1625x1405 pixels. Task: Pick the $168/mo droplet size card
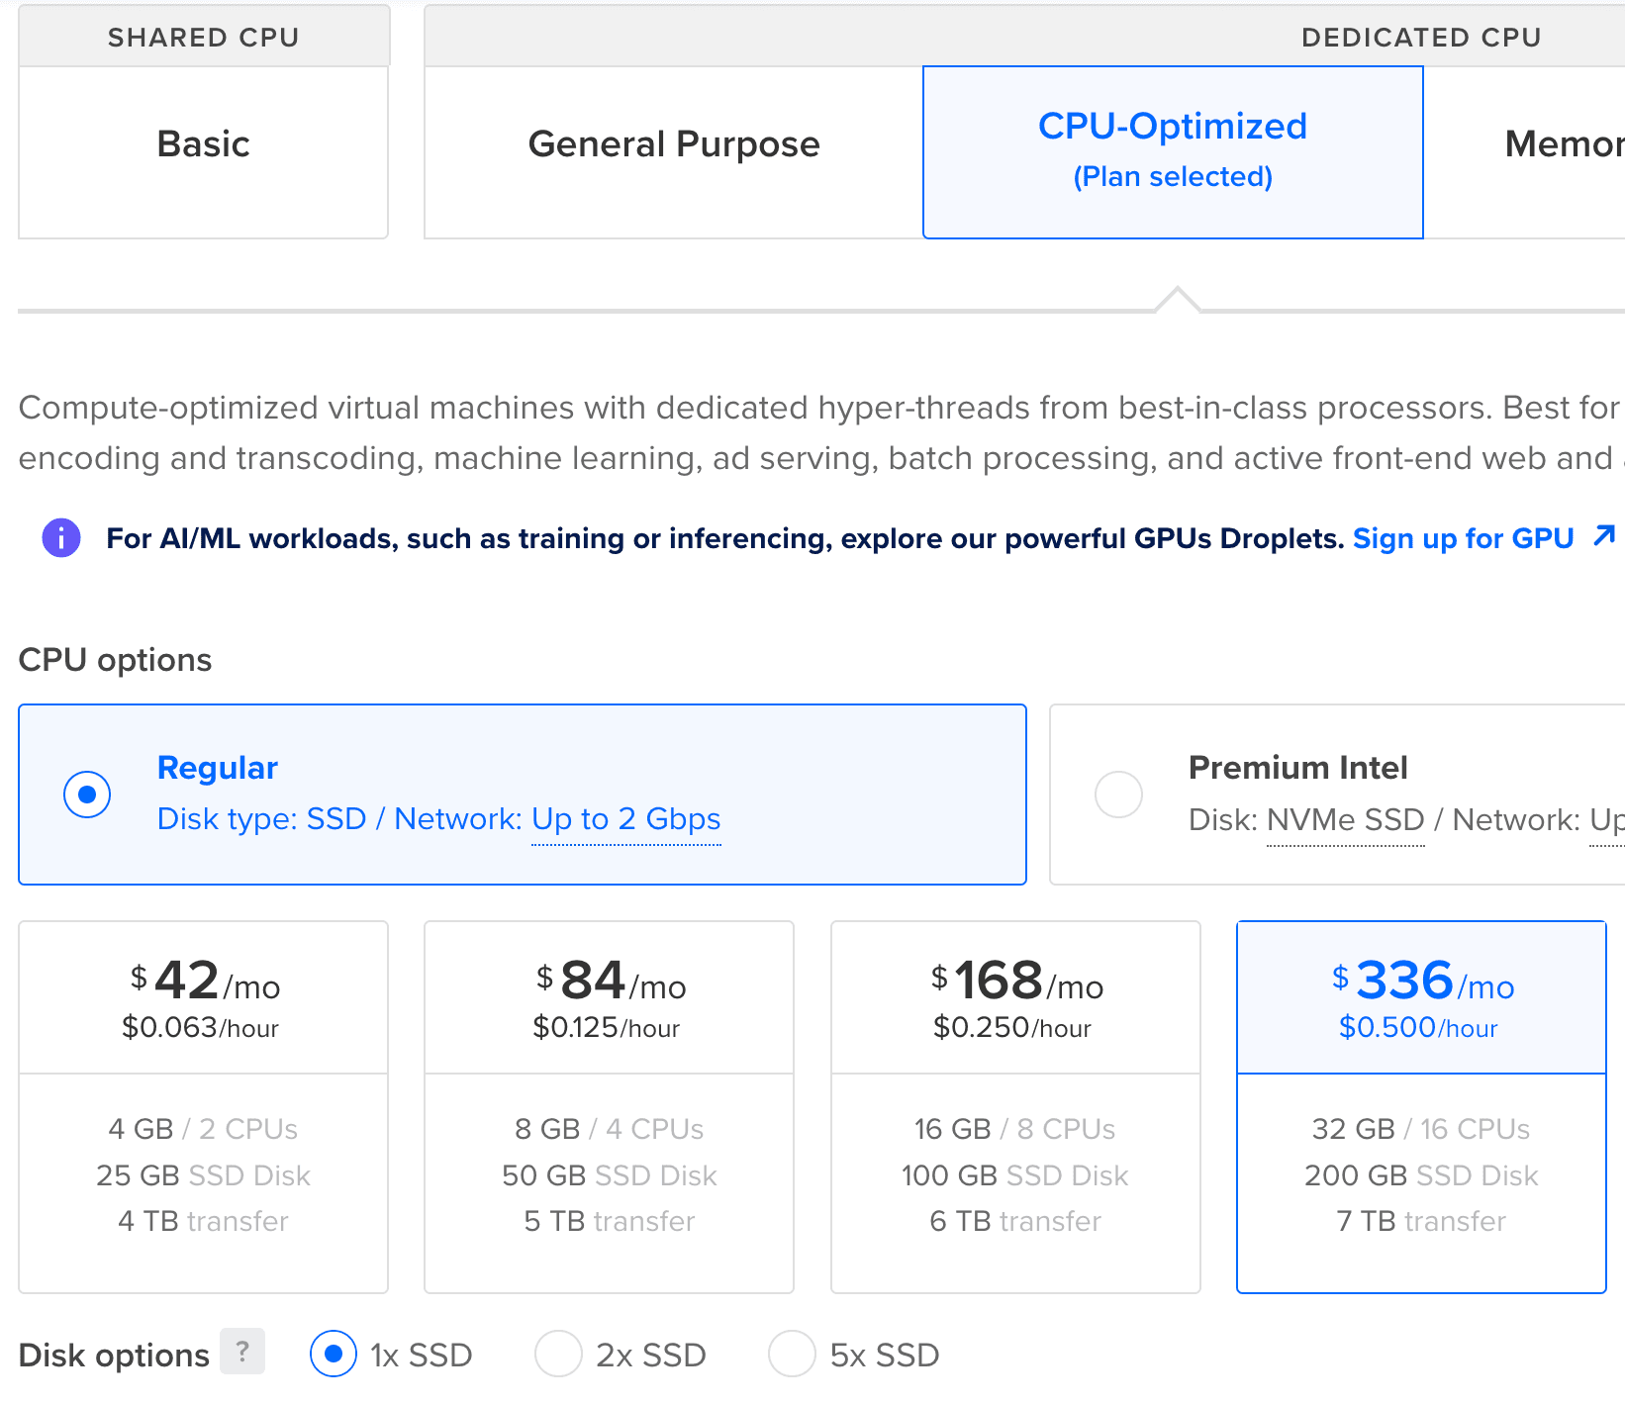coord(1015,1106)
